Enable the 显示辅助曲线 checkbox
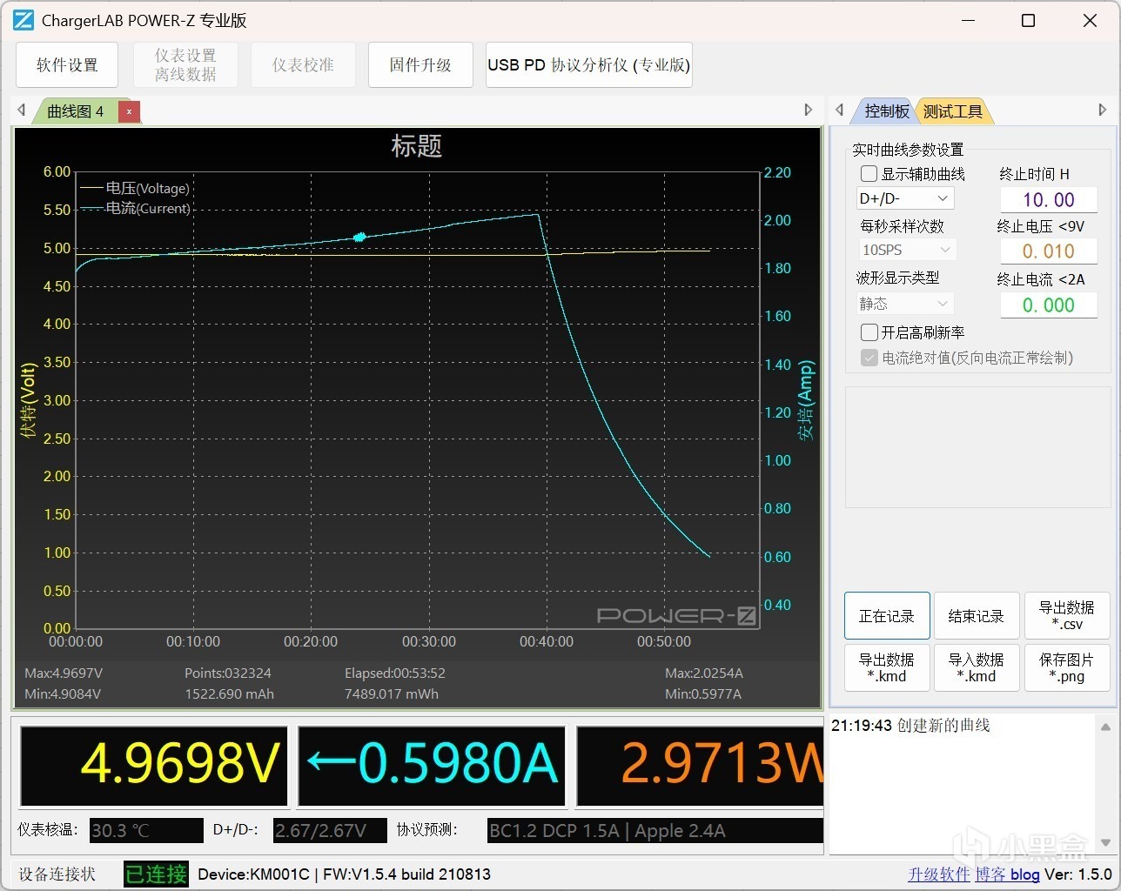This screenshot has height=891, width=1121. pos(869,174)
